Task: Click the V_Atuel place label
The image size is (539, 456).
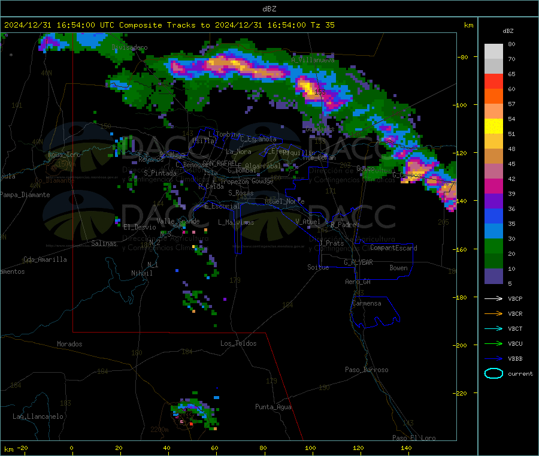Action: pos(308,222)
